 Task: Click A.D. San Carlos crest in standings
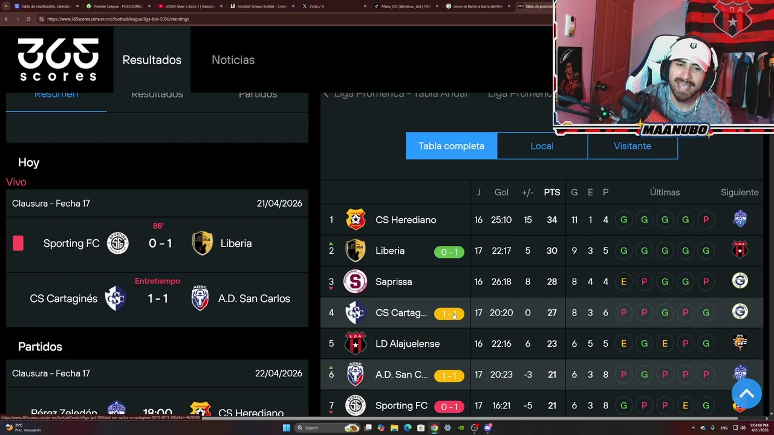pos(356,375)
